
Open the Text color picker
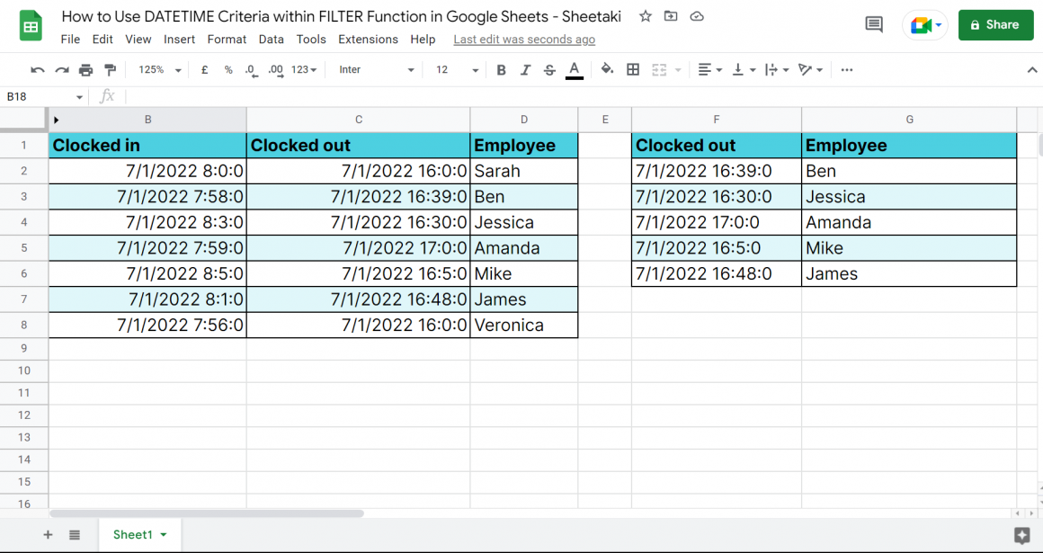575,69
